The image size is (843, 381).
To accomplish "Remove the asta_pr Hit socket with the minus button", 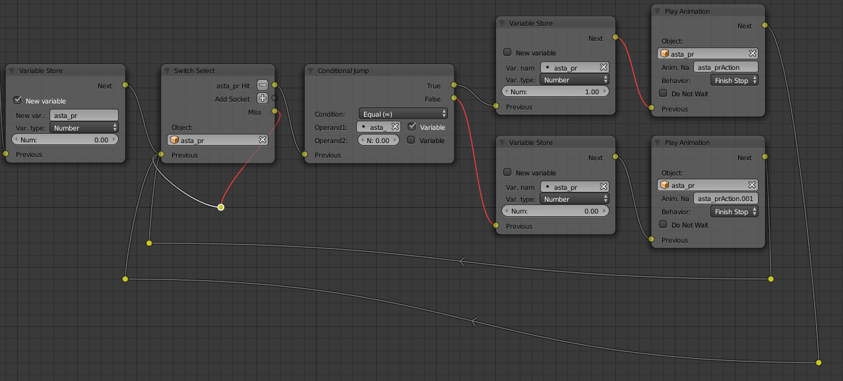I will coord(263,84).
